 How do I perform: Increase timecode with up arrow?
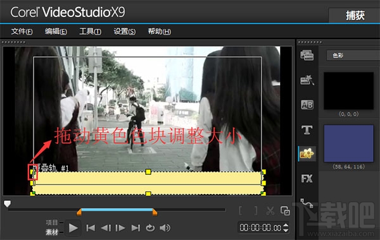tap(286, 225)
